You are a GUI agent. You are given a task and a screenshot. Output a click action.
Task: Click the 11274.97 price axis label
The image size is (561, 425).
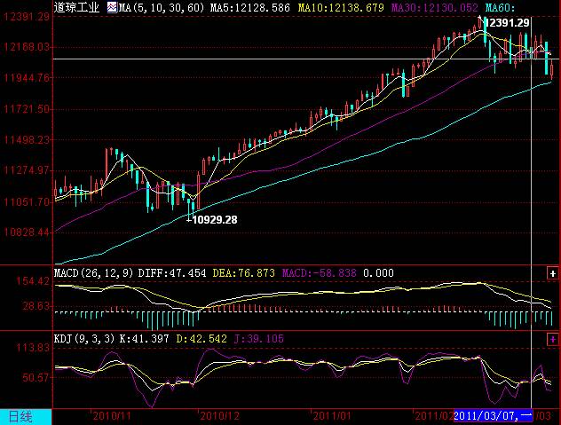27,170
